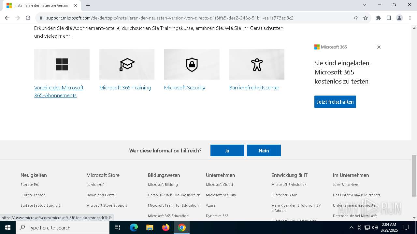Click the taskbar search box
The height and width of the screenshot is (234, 417).
[63, 227]
